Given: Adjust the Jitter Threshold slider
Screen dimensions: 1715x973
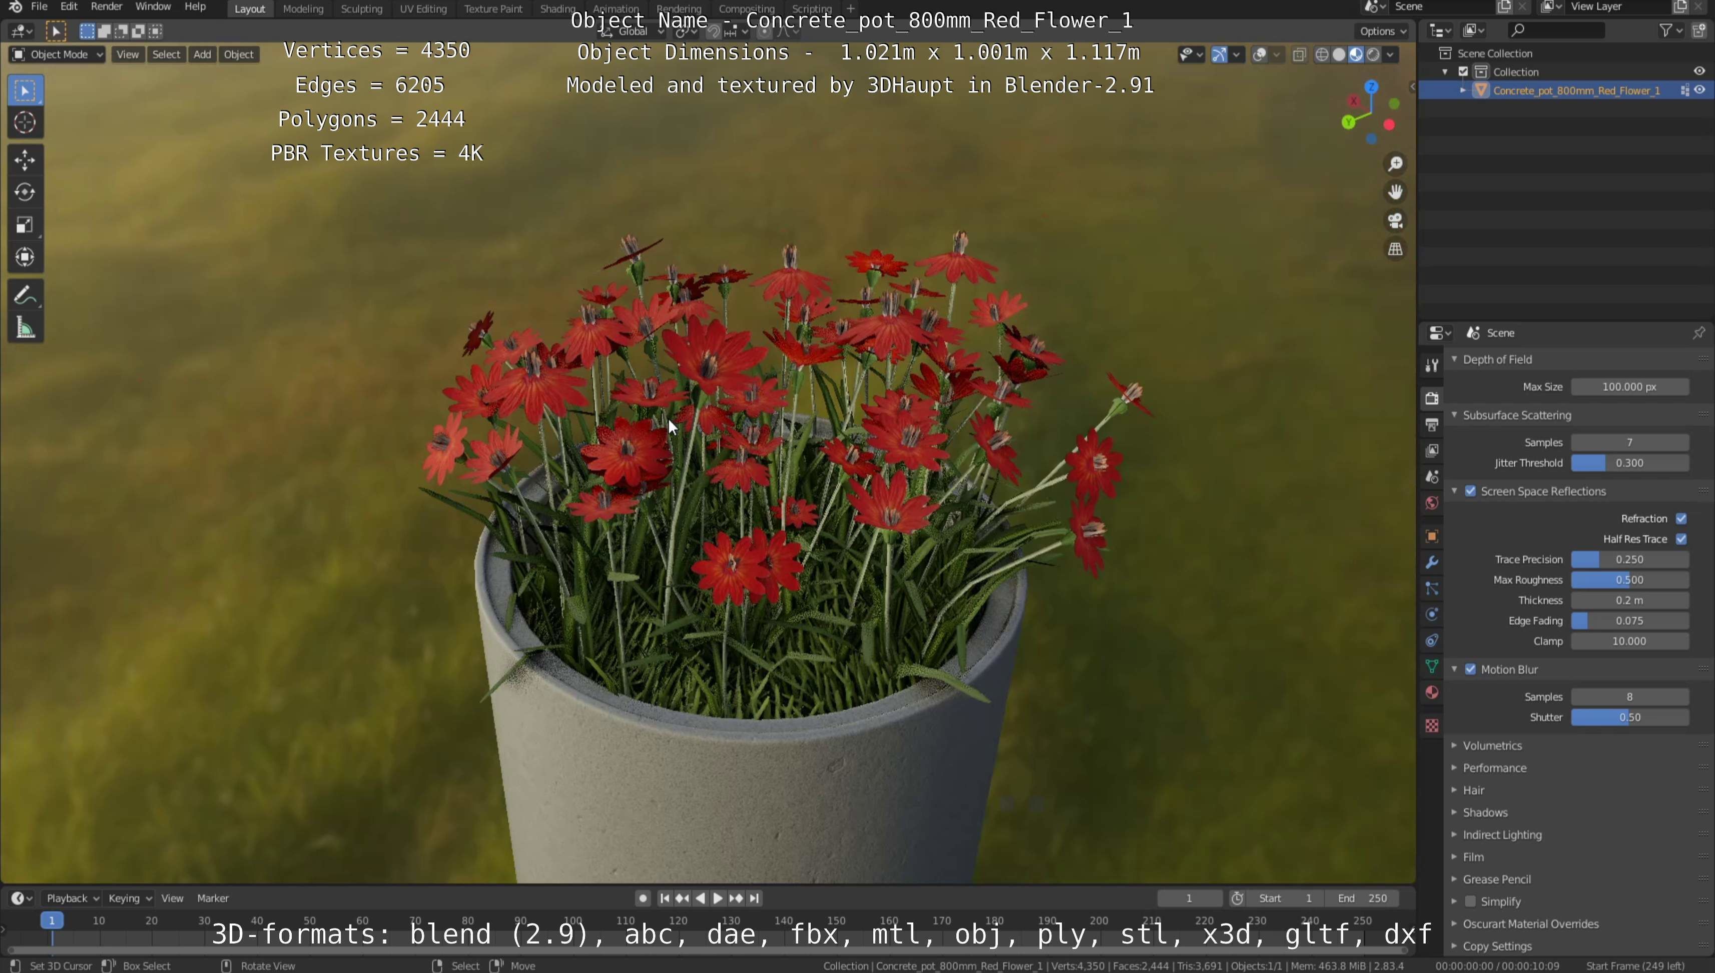Looking at the screenshot, I should 1629,462.
